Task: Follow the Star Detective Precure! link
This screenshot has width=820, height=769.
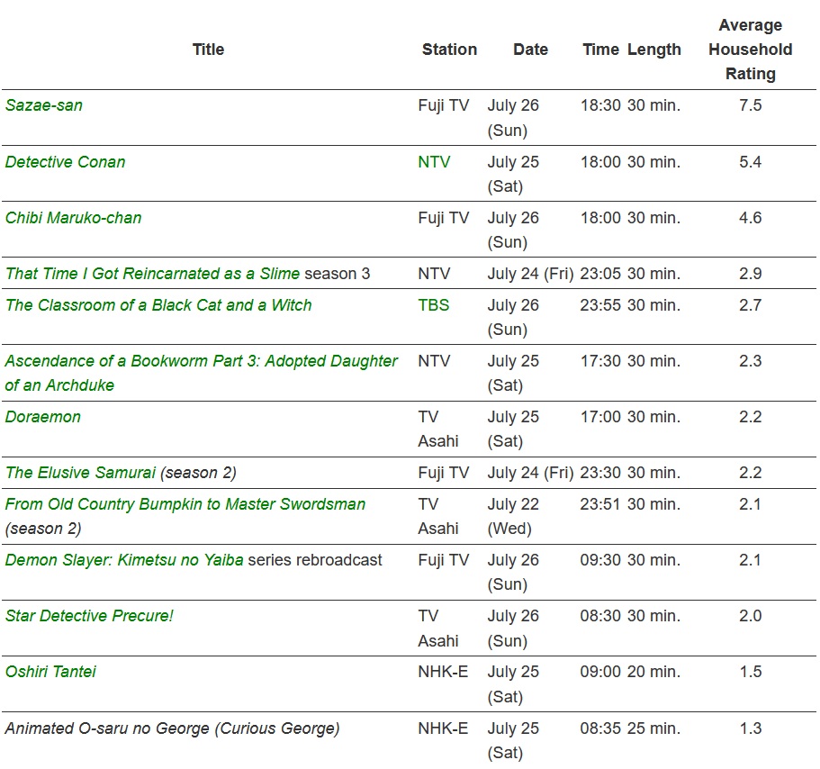Action: [x=89, y=616]
